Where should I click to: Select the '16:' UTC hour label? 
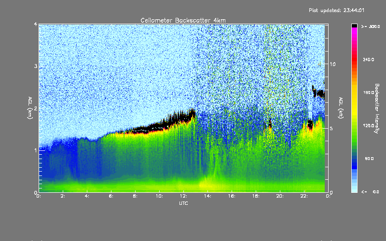coord(232,196)
